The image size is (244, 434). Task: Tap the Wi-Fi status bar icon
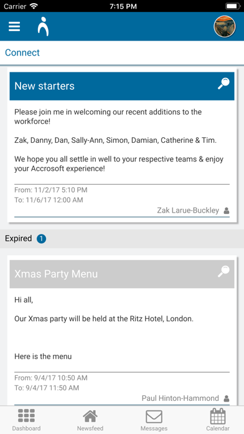point(34,6)
